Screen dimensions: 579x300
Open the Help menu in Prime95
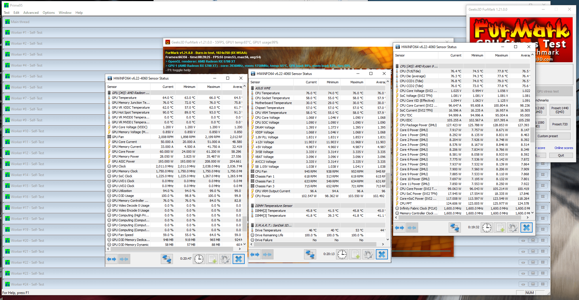(x=79, y=13)
